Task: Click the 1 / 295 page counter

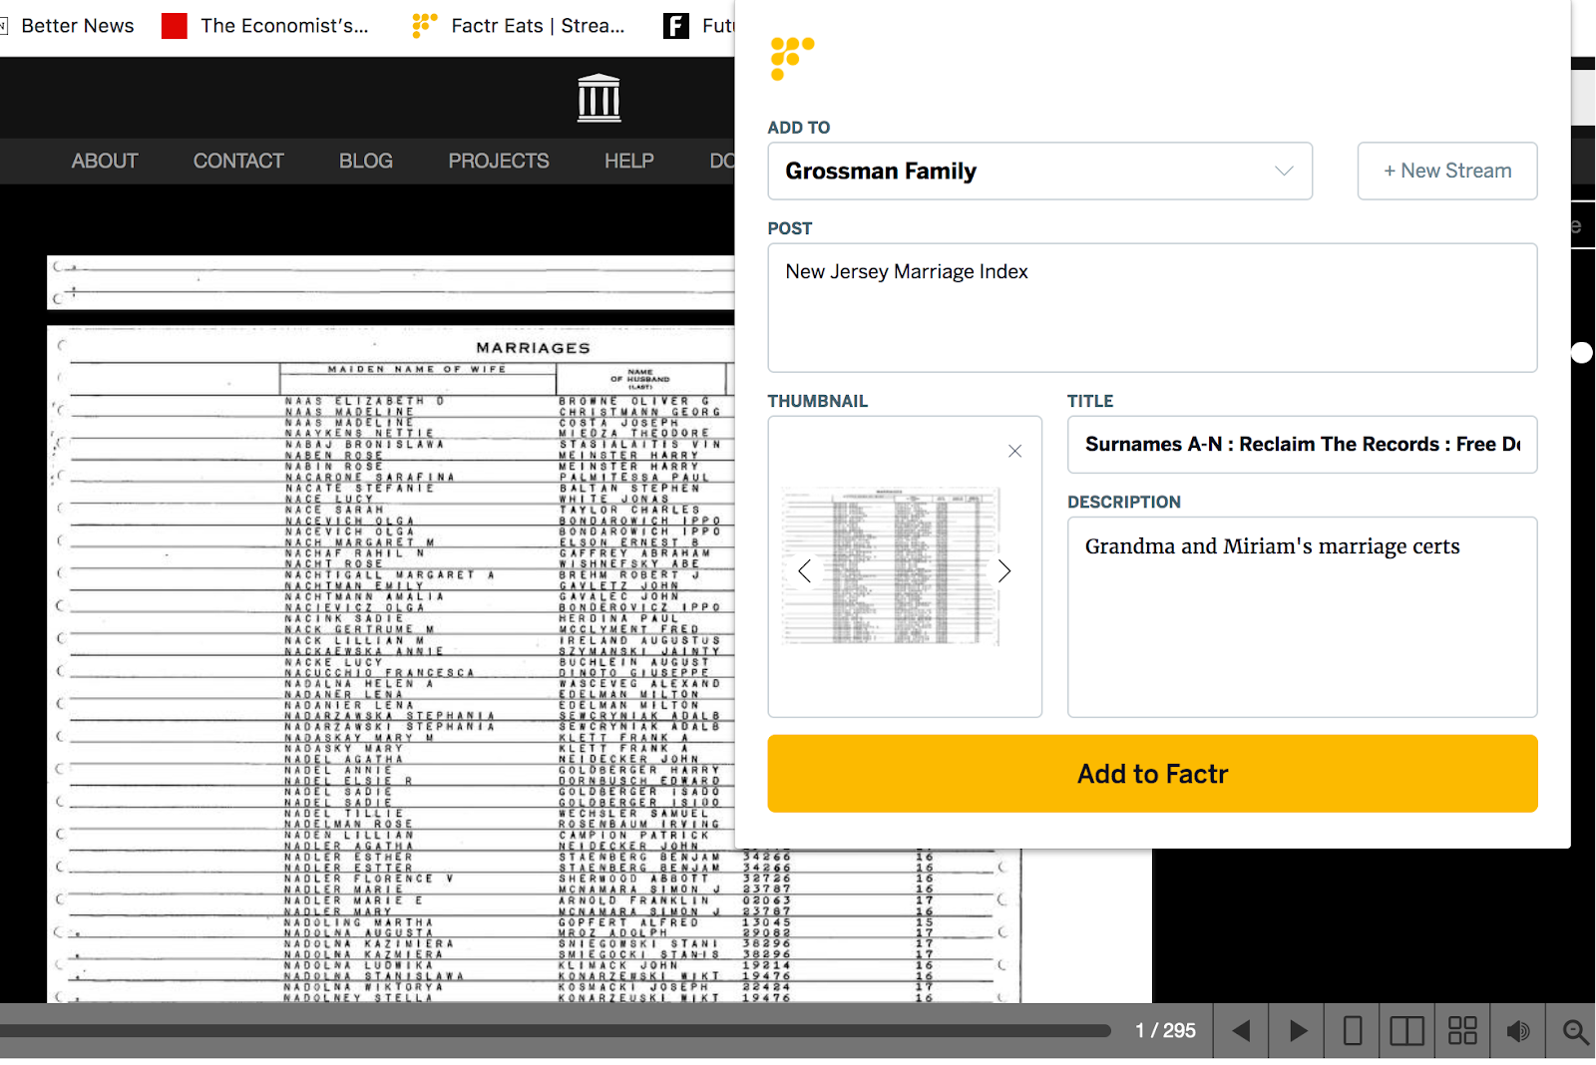Action: pyautogui.click(x=1165, y=1031)
